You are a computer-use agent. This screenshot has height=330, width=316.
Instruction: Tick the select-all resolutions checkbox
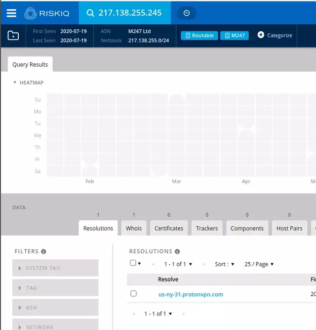coord(133,263)
